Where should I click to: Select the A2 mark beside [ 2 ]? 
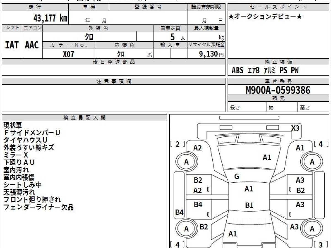click(x=197, y=148)
